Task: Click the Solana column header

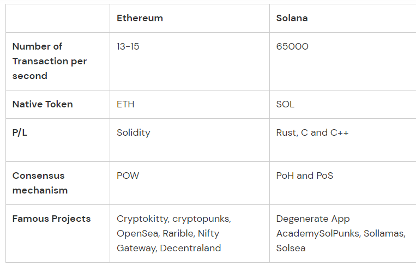Action: click(292, 18)
